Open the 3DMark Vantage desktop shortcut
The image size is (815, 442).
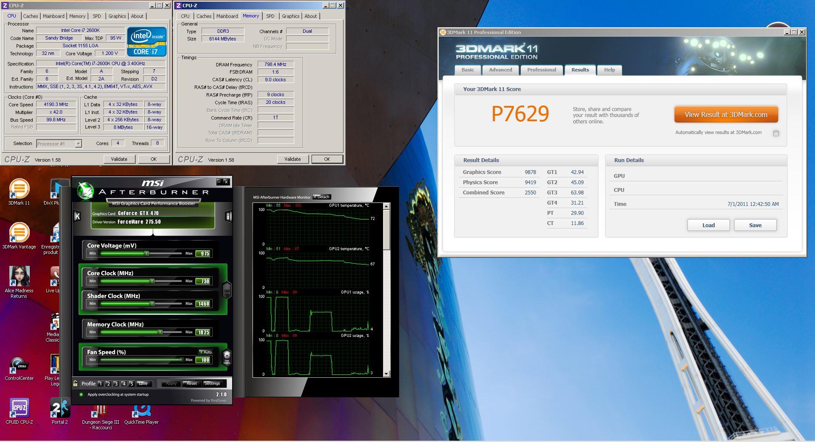point(19,236)
